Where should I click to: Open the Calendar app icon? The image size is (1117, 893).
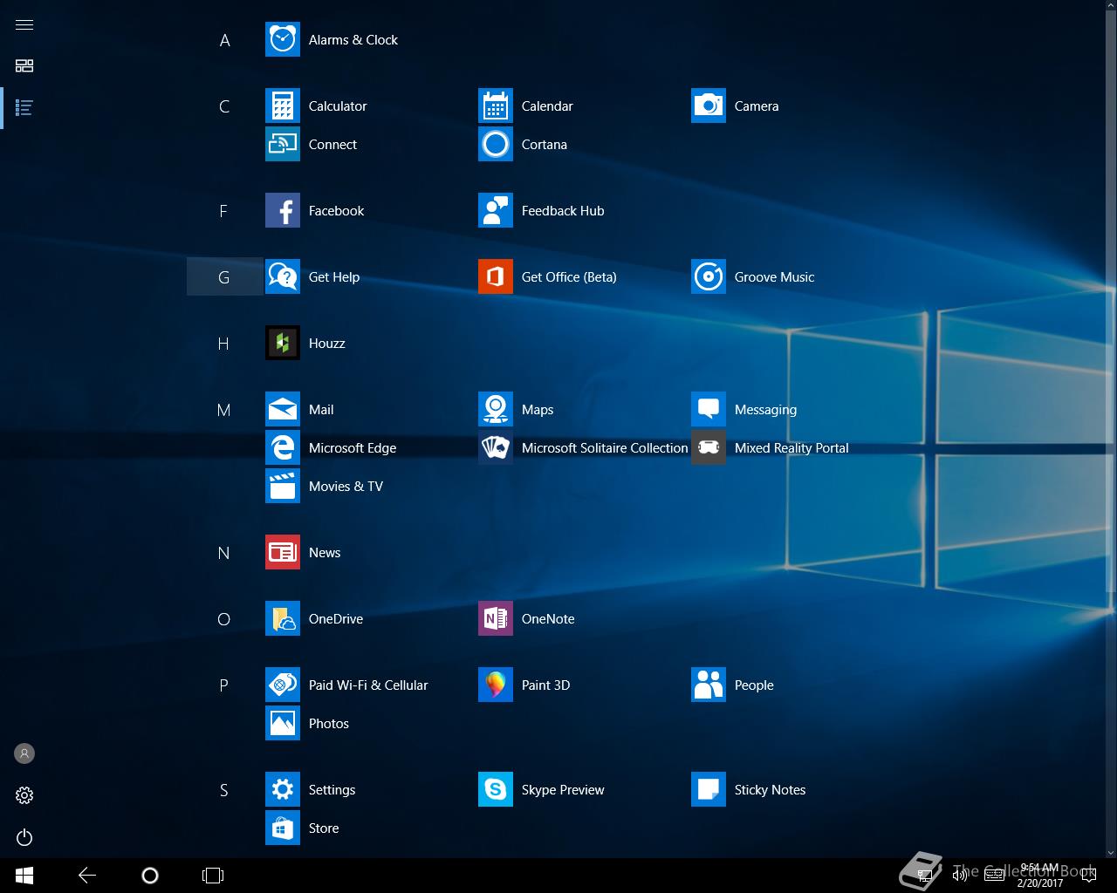click(x=496, y=106)
